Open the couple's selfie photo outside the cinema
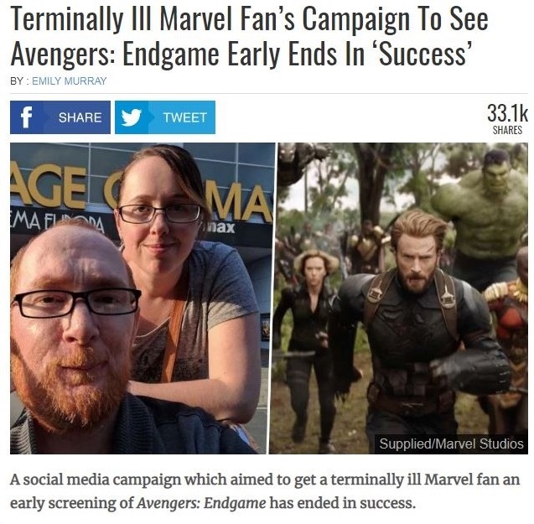The image size is (534, 524). pyautogui.click(x=143, y=298)
